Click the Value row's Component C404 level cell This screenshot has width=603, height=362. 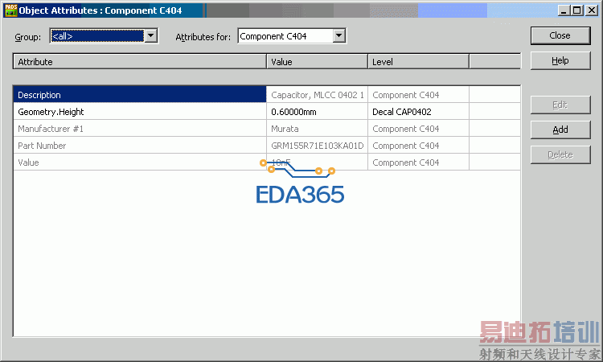(418, 162)
